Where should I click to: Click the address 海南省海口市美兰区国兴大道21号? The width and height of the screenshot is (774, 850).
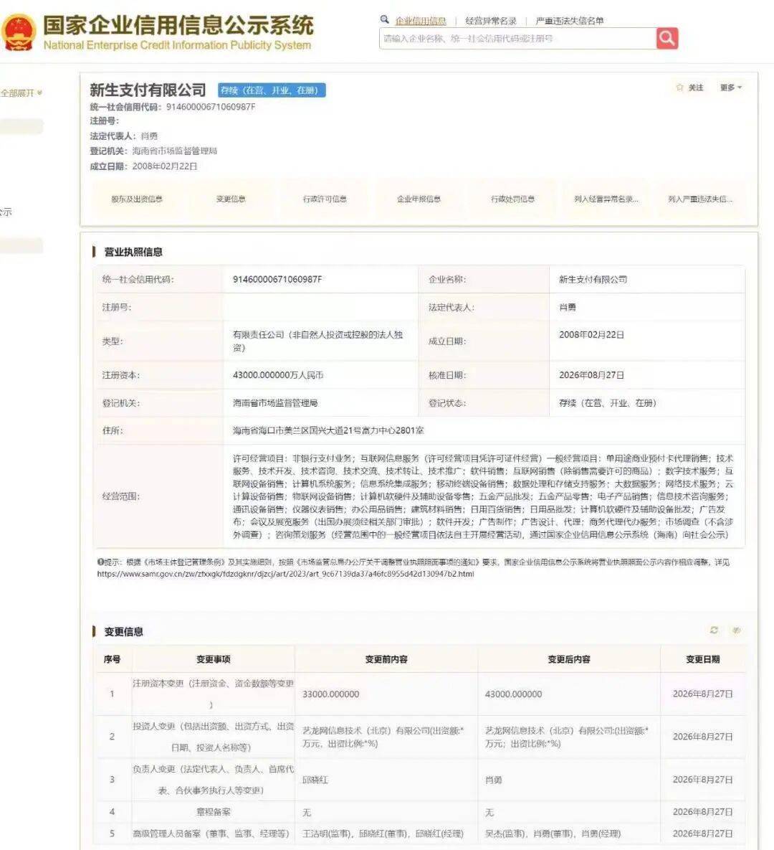click(328, 430)
